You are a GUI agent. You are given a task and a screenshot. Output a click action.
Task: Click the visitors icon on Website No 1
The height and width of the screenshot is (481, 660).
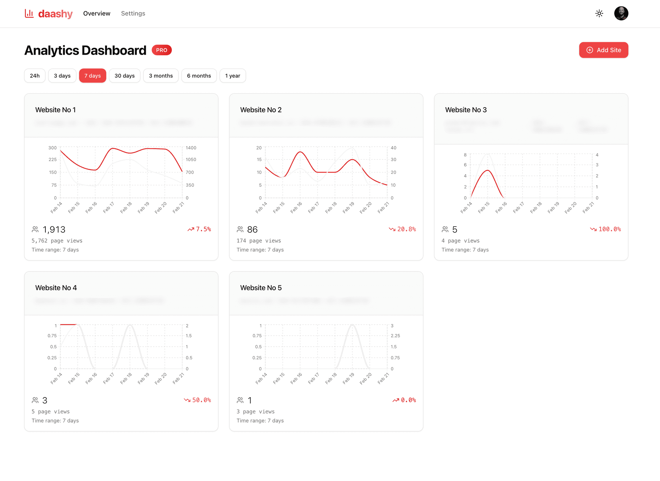tap(35, 229)
